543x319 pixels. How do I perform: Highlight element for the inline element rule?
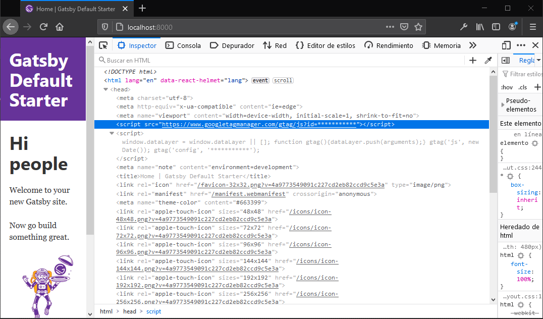pos(535,143)
